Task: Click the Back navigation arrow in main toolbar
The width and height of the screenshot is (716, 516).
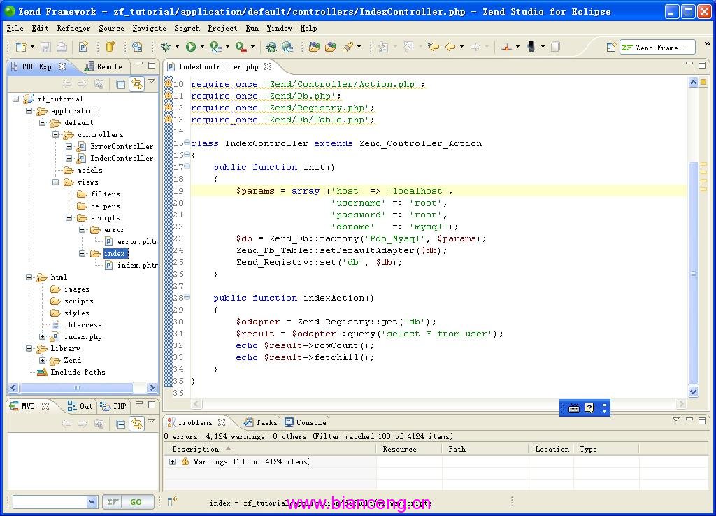Action: coord(450,47)
